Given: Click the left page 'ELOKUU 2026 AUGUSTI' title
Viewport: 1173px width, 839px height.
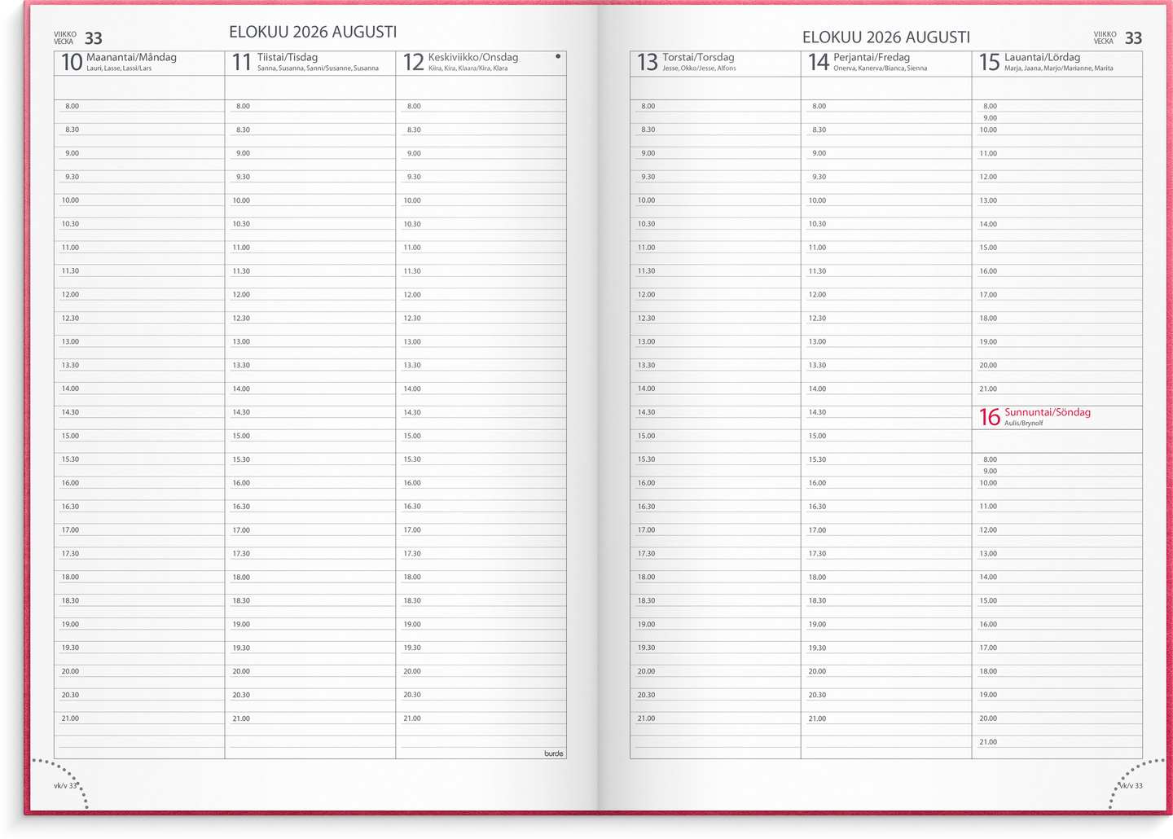Looking at the screenshot, I should [313, 33].
